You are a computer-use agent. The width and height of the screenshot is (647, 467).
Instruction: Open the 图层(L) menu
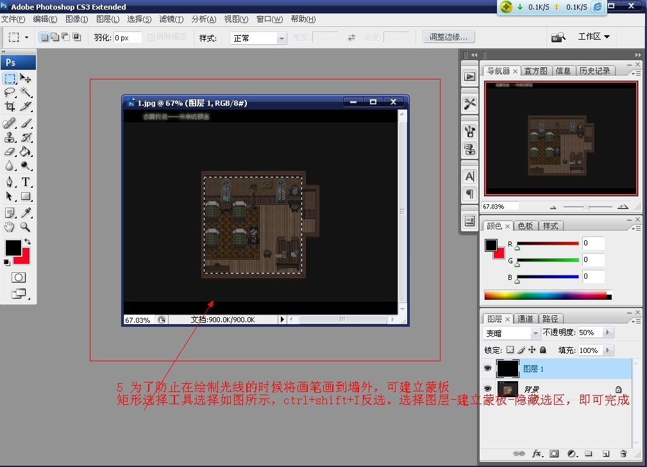click(x=108, y=19)
